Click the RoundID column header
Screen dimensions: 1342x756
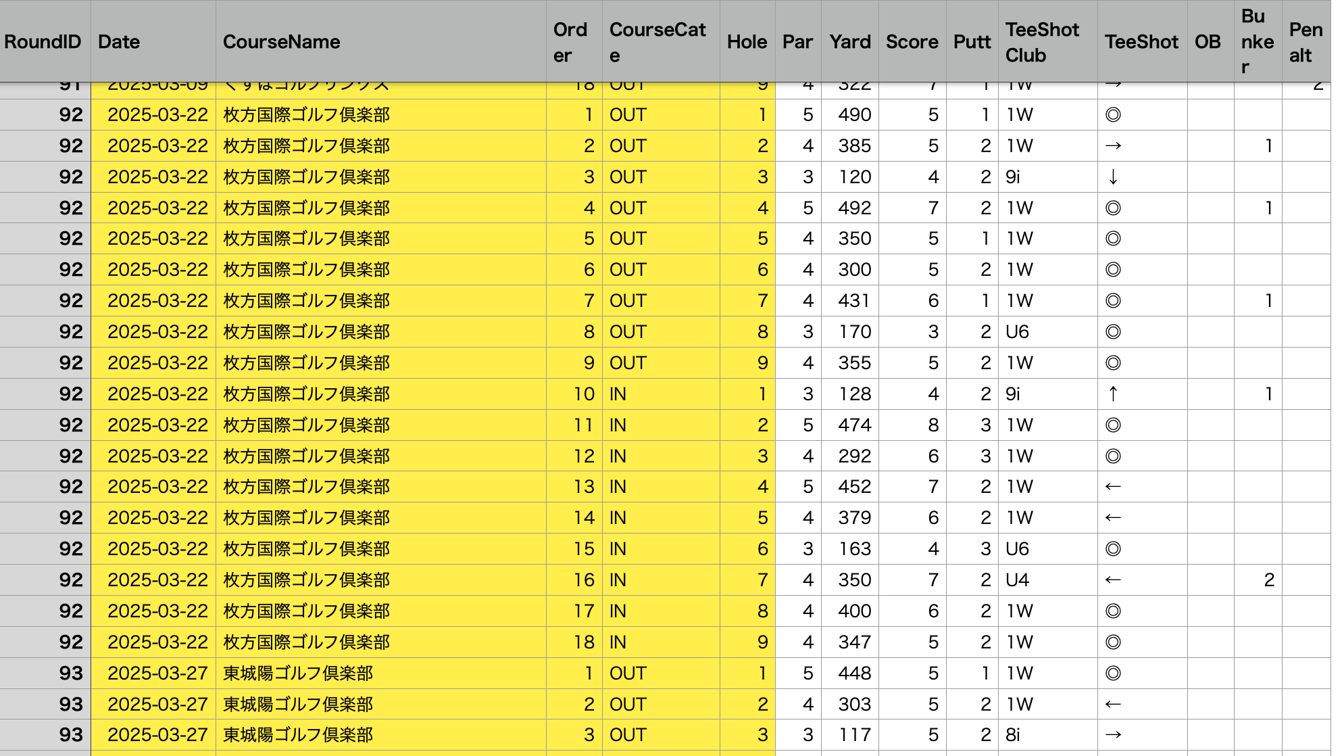point(43,42)
